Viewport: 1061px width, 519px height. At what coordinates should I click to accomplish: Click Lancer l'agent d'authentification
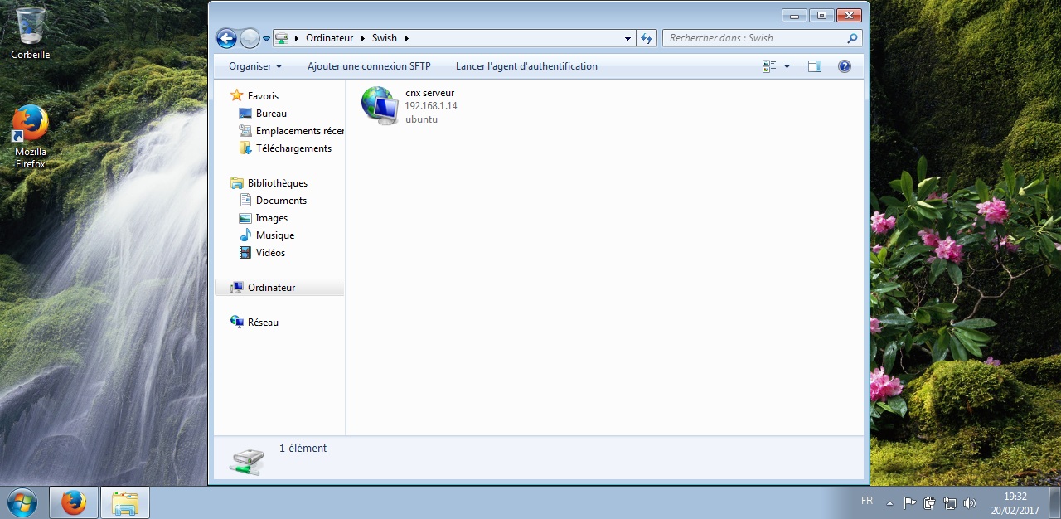tap(526, 66)
